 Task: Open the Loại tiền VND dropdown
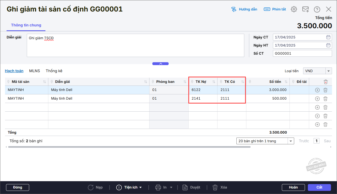[x=329, y=71]
